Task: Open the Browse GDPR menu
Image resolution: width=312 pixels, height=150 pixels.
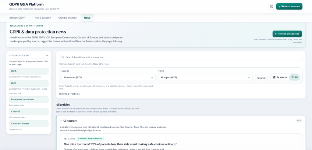Action: 19,18
